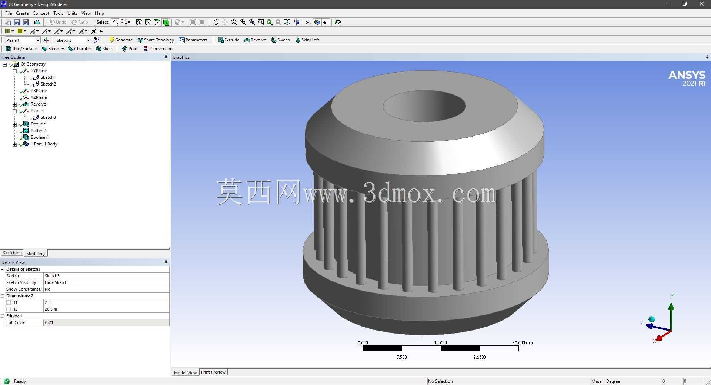Click the Extrude tool

click(x=228, y=40)
